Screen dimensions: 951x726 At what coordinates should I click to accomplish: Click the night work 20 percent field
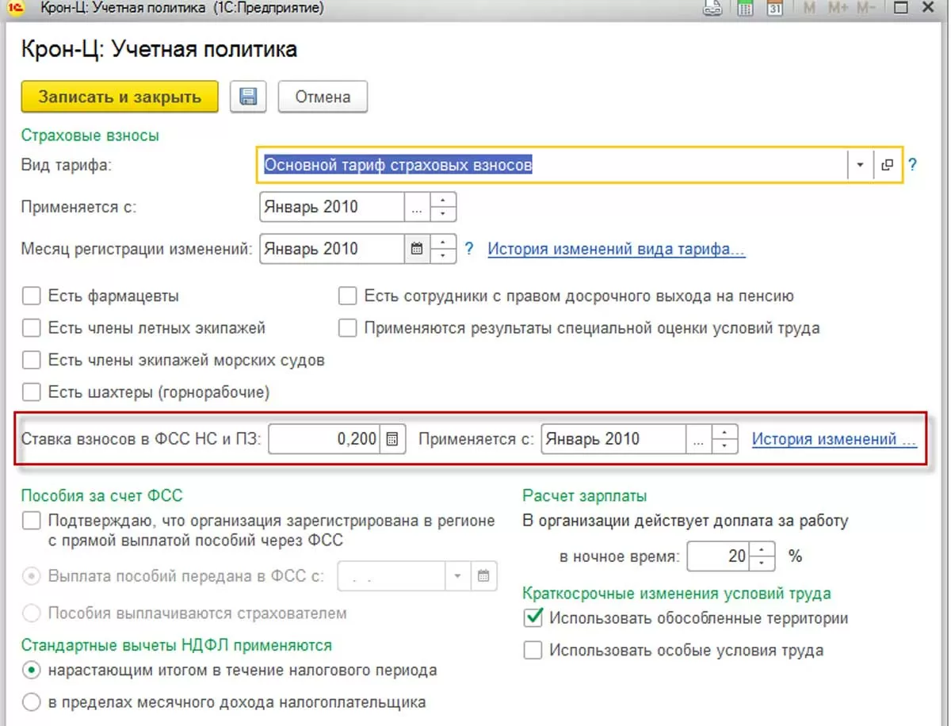[719, 556]
